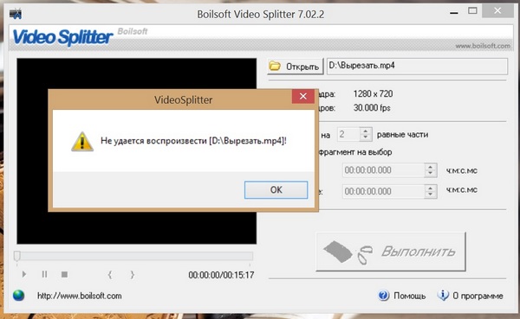Click the yellow warning icon in dialog
Image resolution: width=520 pixels, height=319 pixels.
82,142
